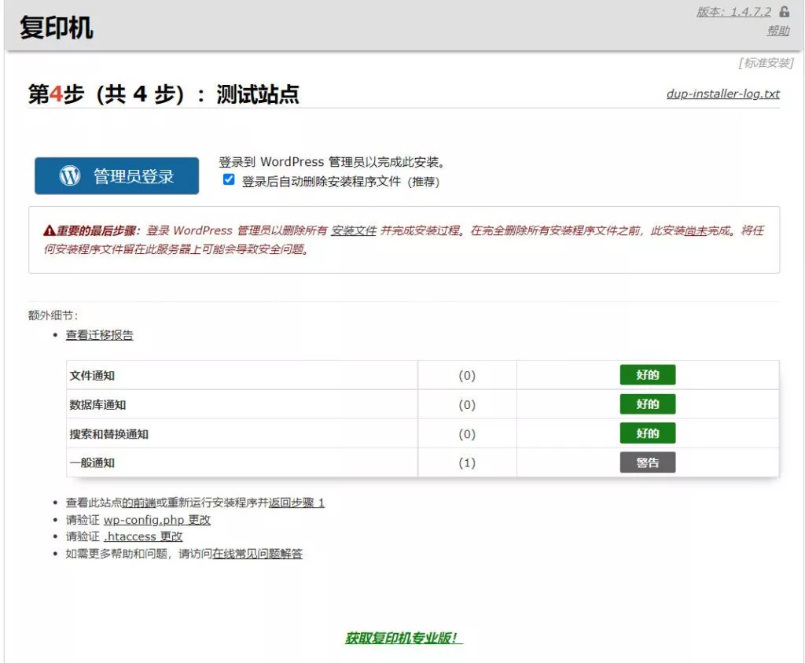Click the (1) count in 一般通知 row
This screenshot has height=663, width=805.
coord(467,462)
